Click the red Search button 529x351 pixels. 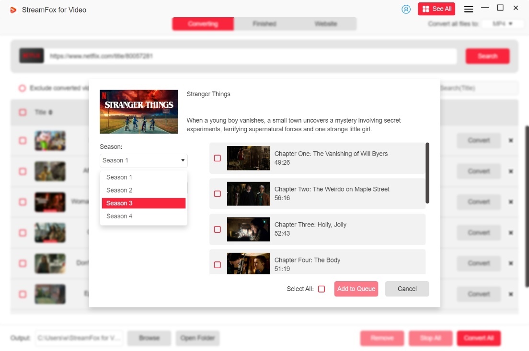point(487,56)
